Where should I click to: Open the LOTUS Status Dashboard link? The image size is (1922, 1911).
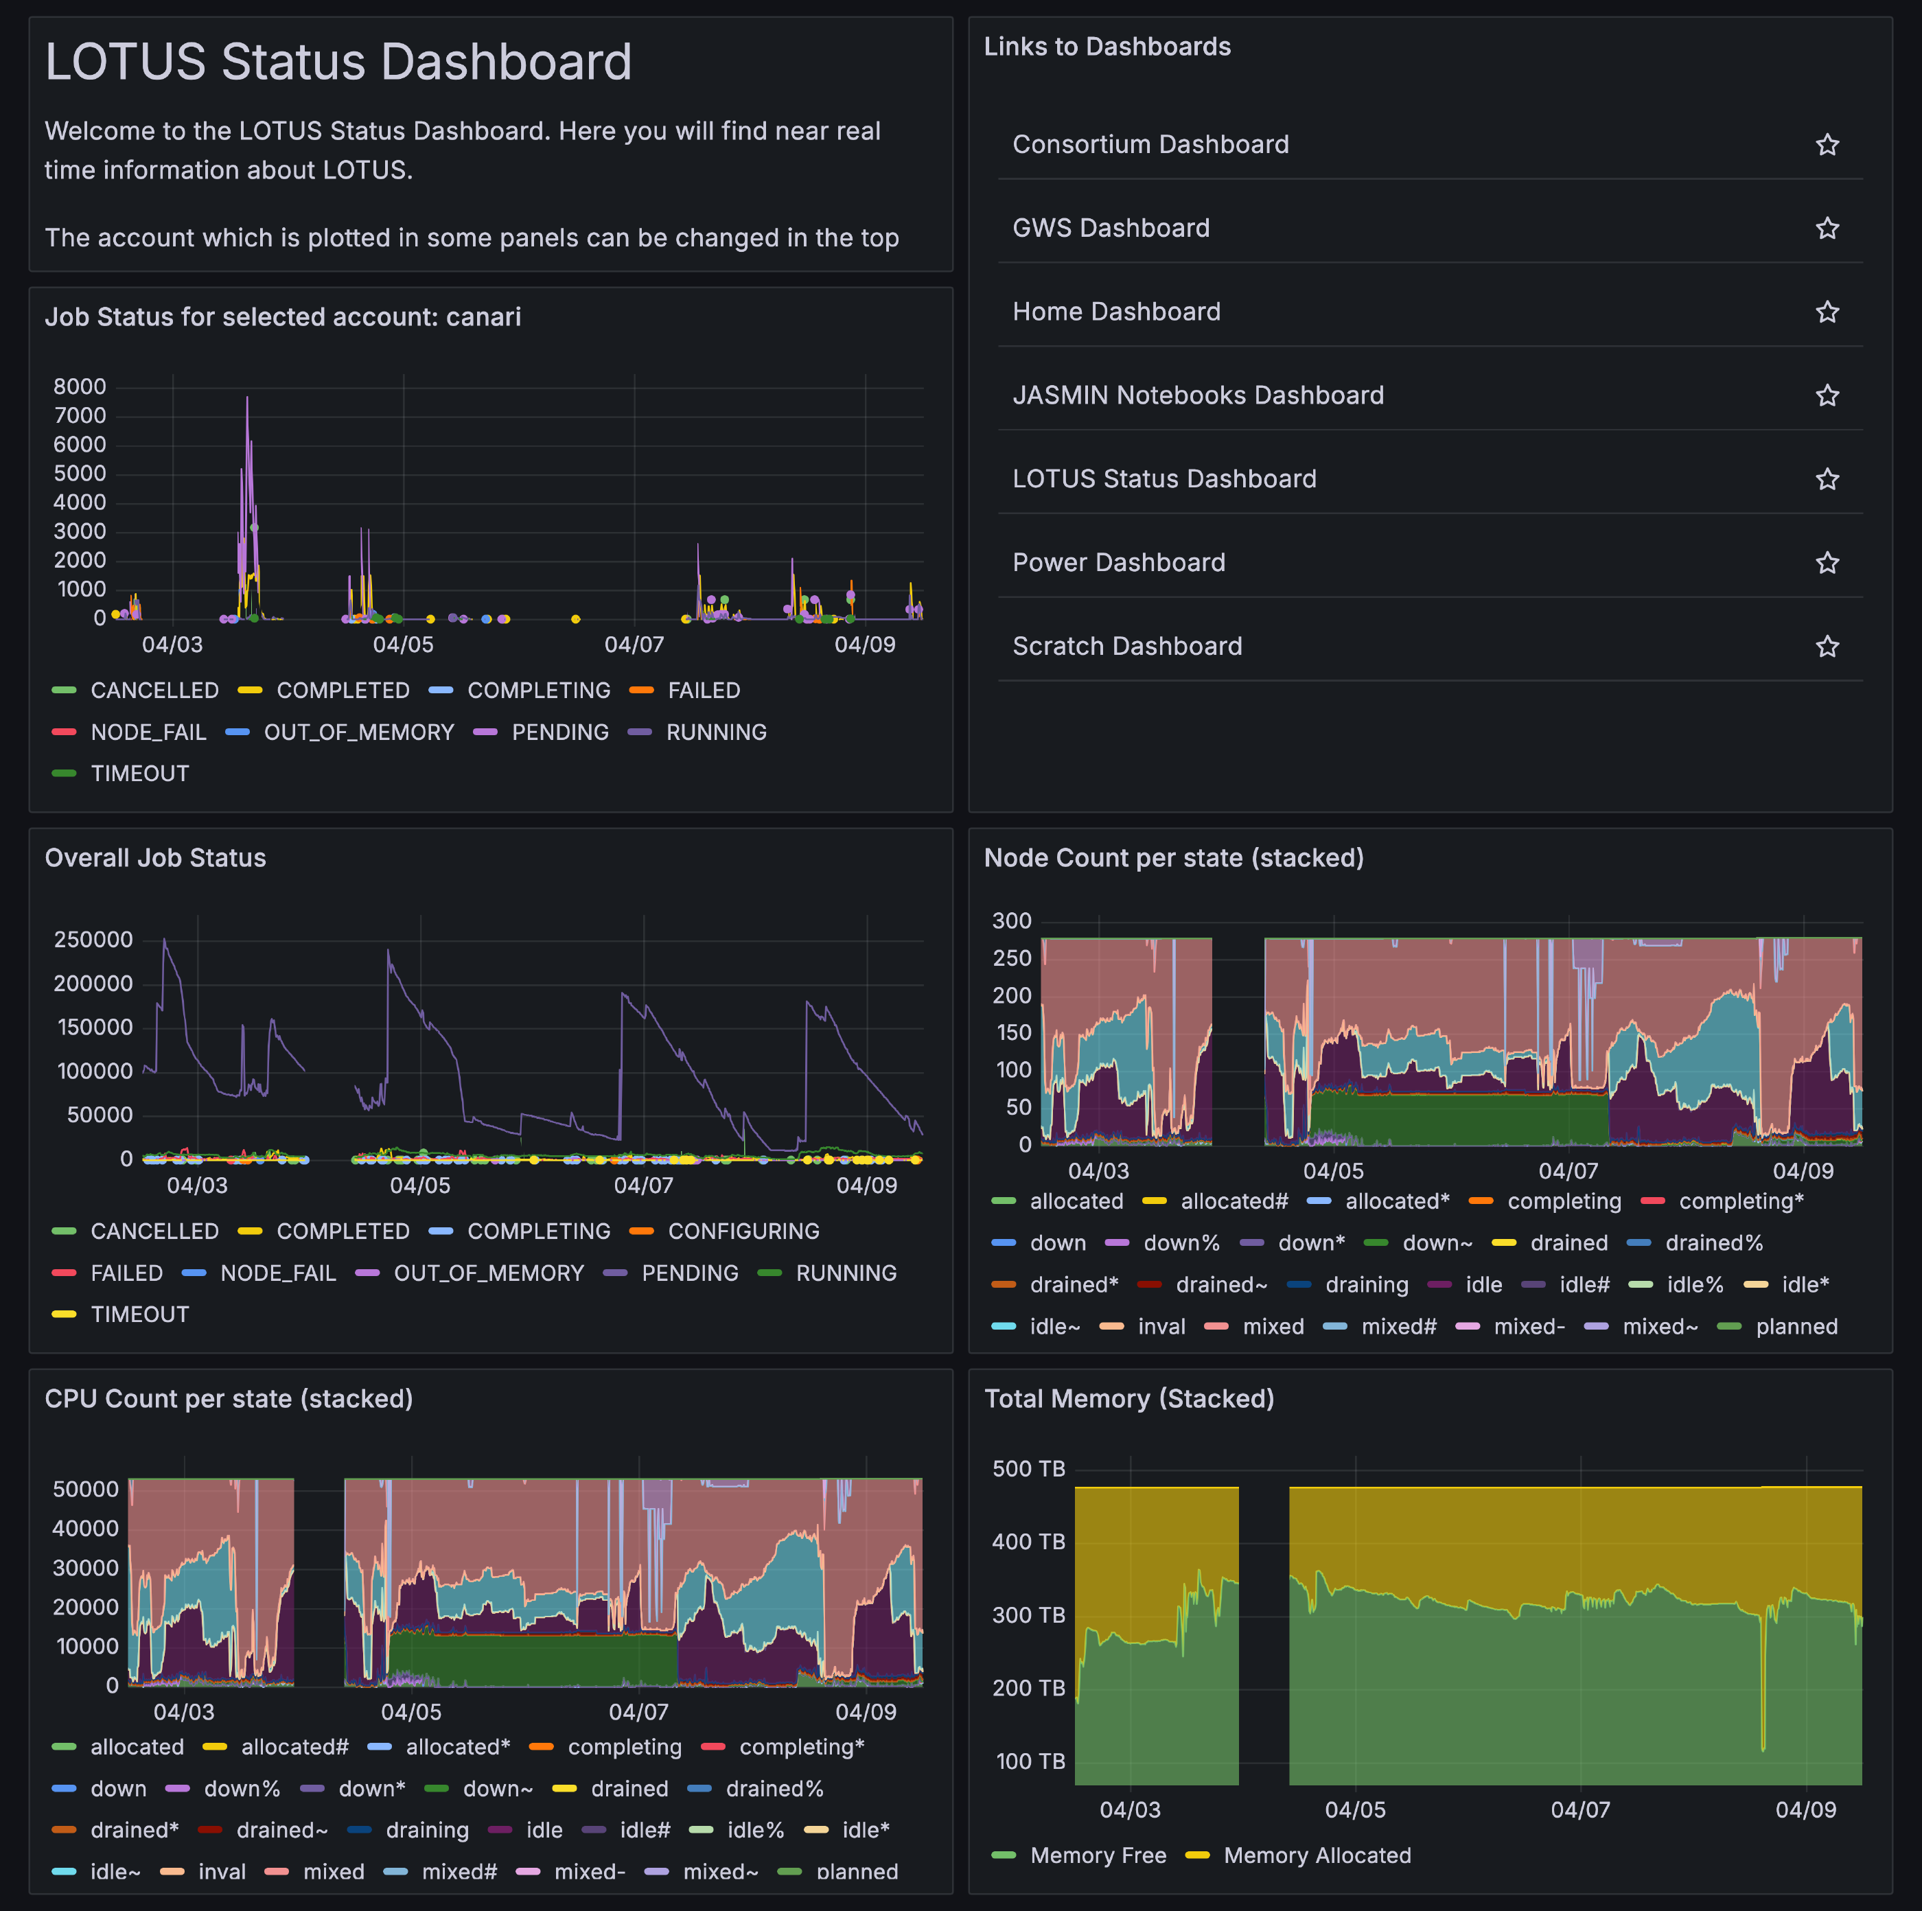pyautogui.click(x=1164, y=480)
